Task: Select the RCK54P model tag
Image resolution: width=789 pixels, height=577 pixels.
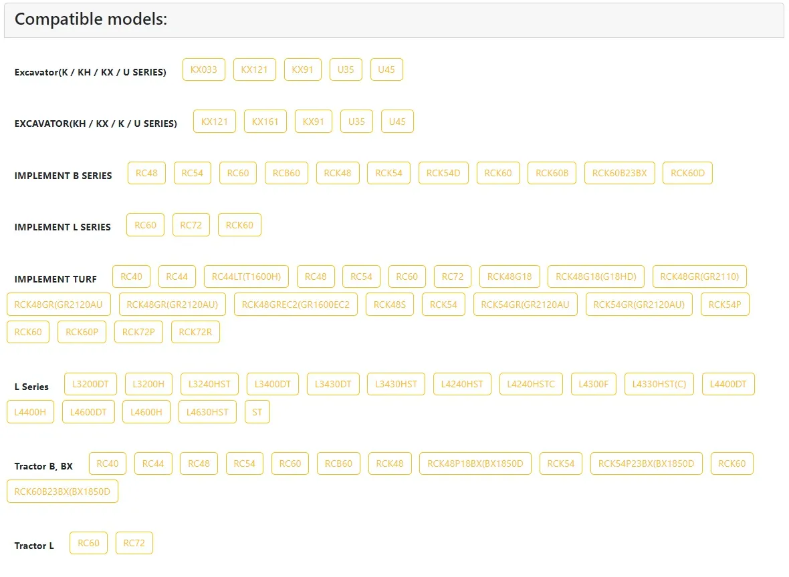Action: pos(725,304)
